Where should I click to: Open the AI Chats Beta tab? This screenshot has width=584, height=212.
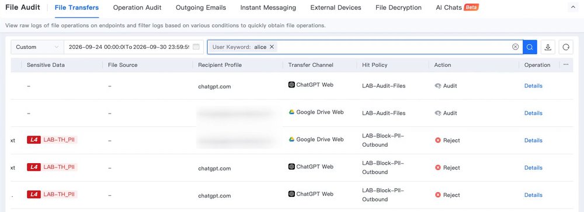pos(457,8)
